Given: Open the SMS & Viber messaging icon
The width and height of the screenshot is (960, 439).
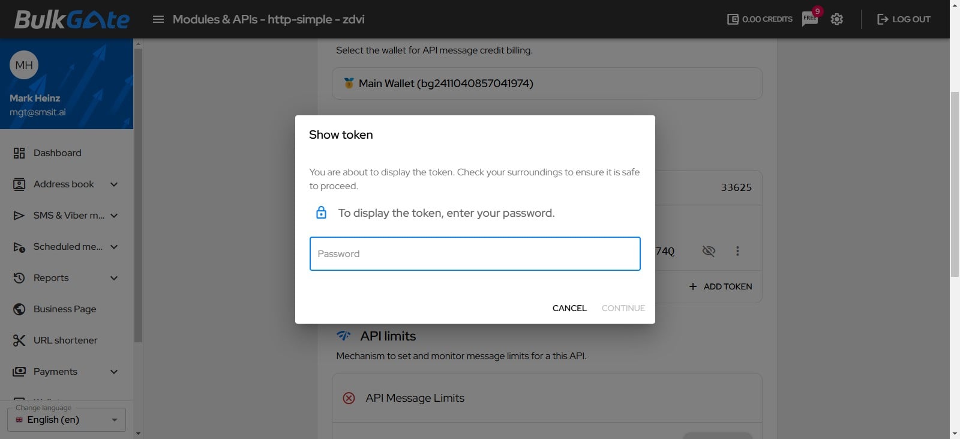Looking at the screenshot, I should pos(19,215).
